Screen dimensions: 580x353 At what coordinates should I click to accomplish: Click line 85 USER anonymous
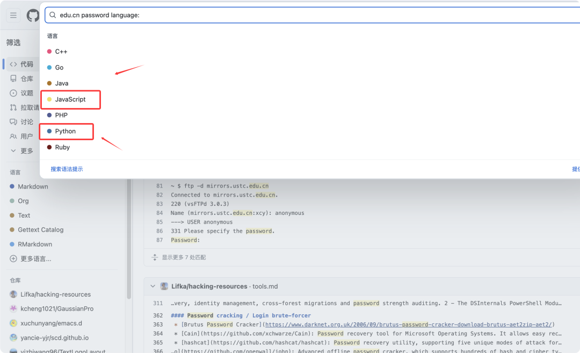point(201,222)
